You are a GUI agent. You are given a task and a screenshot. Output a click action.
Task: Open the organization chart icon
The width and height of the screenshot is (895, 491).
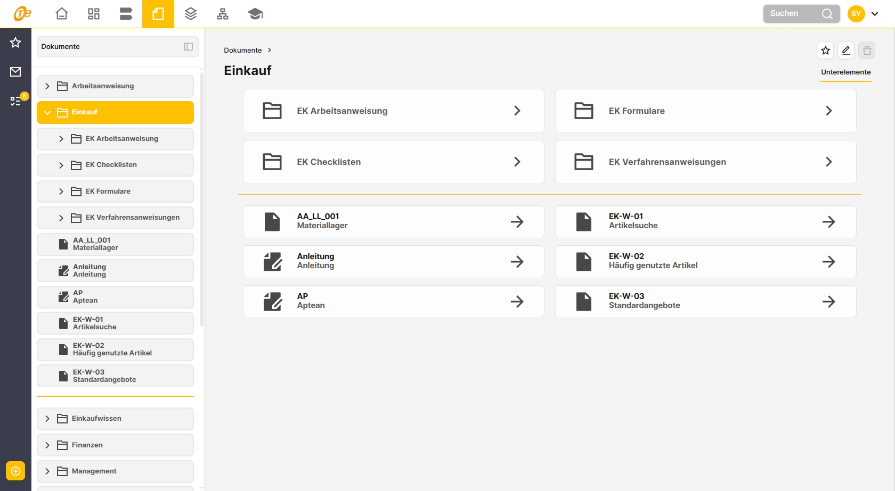(223, 14)
